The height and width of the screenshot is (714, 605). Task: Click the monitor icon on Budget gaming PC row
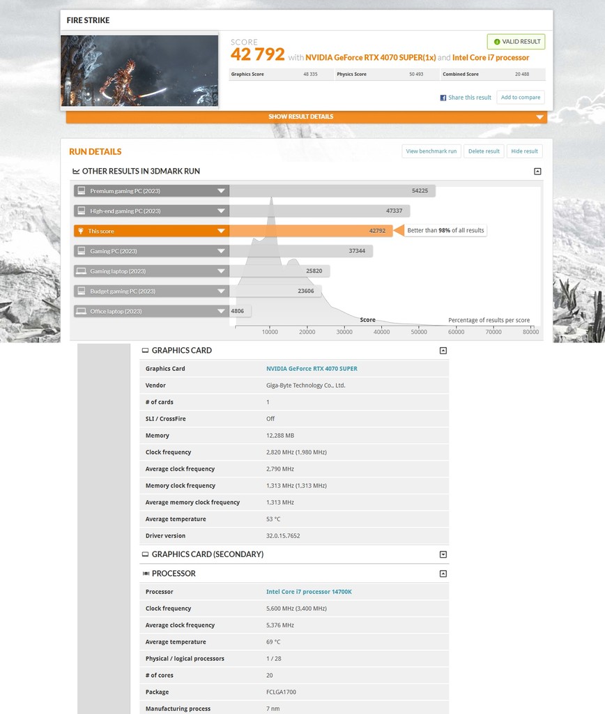[x=81, y=291]
